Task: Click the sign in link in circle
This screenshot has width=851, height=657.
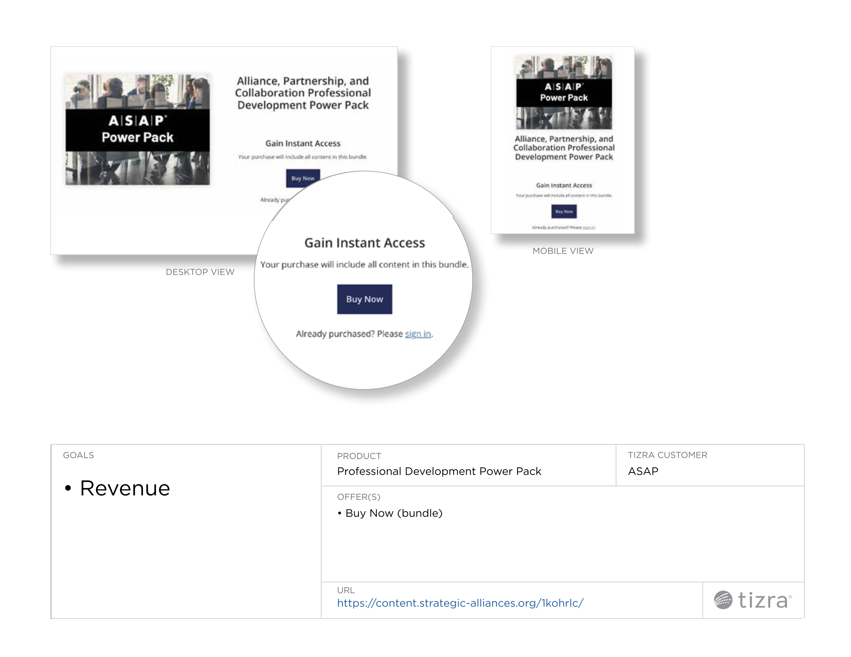Action: click(418, 334)
